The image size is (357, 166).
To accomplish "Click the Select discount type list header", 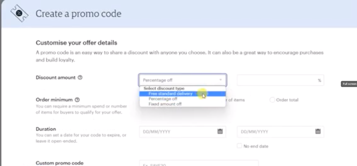I will pos(164,88).
